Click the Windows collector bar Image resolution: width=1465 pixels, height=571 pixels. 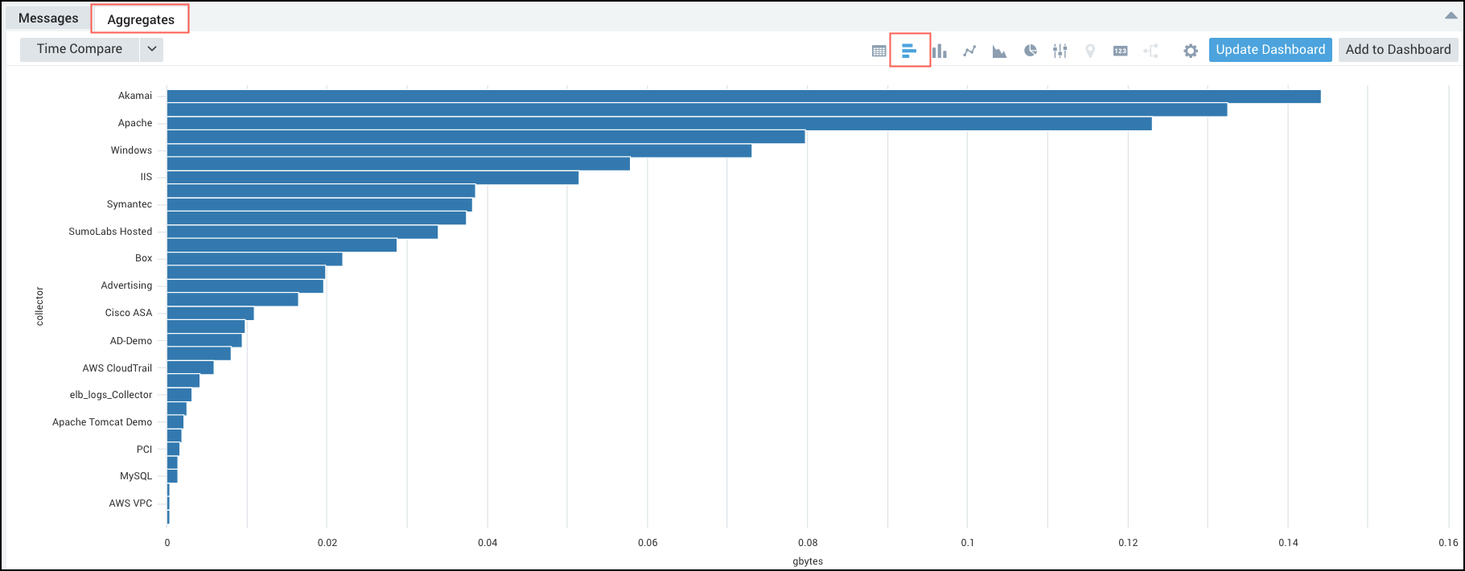[x=459, y=150]
